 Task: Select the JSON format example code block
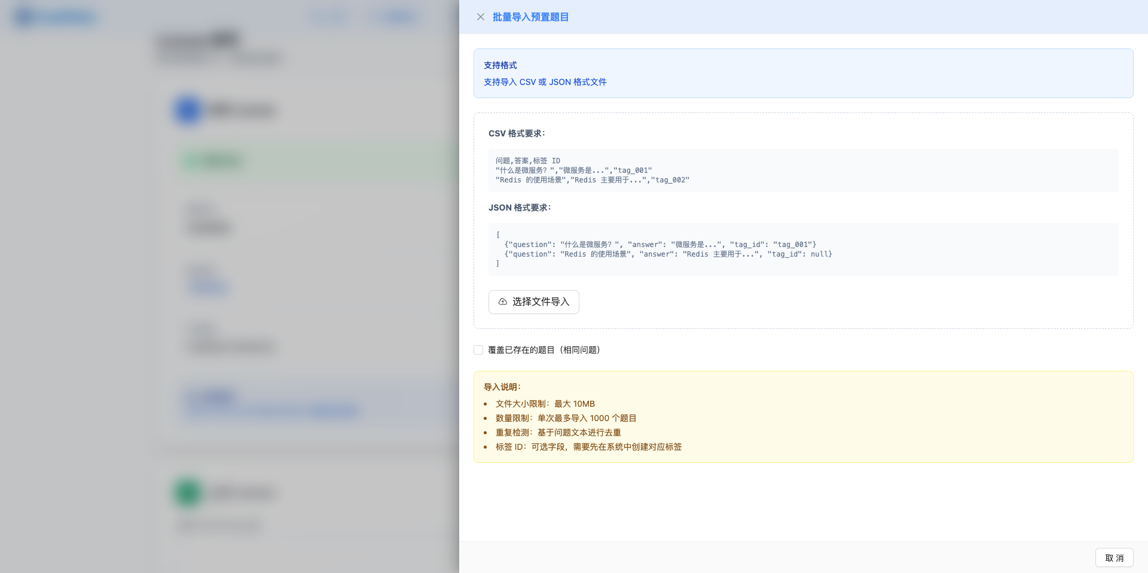coord(803,249)
